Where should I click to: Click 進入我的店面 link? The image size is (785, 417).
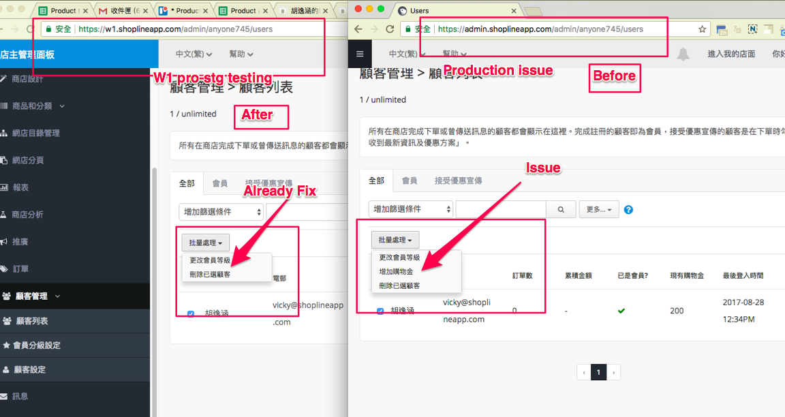[x=731, y=54]
